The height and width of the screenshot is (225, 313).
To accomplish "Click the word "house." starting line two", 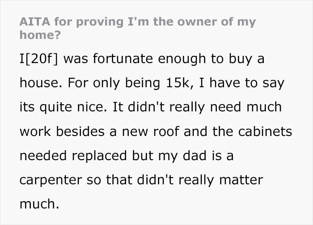I will pyautogui.click(x=41, y=83).
